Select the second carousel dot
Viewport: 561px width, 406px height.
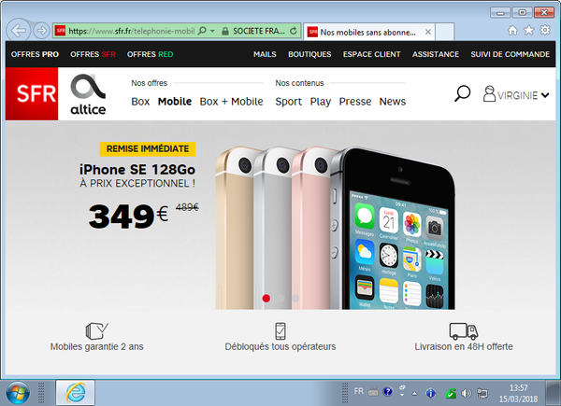click(x=280, y=298)
